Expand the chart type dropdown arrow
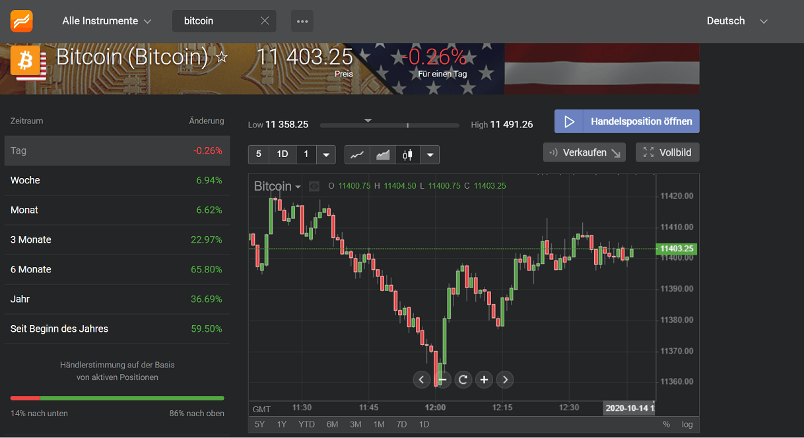804x438 pixels. [x=430, y=154]
